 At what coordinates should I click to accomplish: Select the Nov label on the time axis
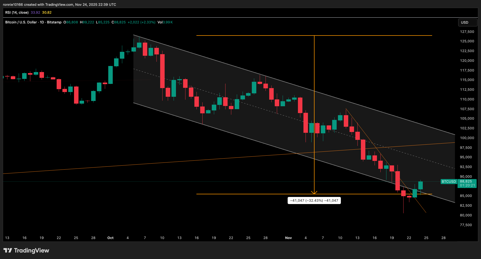[x=288, y=238]
